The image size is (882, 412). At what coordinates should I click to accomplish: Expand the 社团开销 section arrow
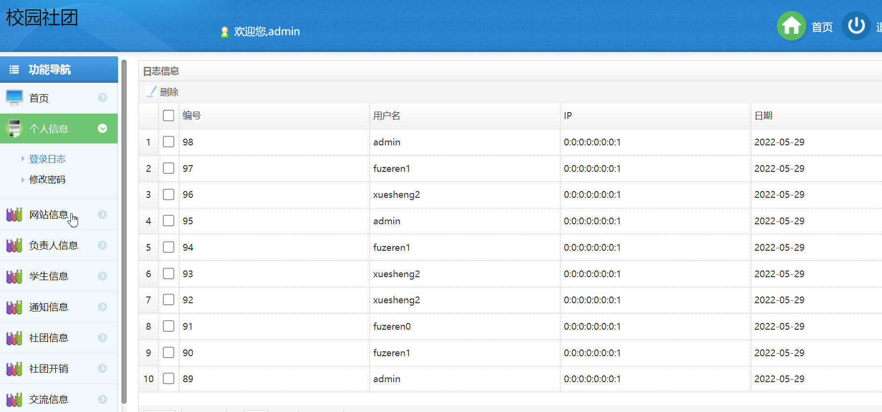(102, 368)
